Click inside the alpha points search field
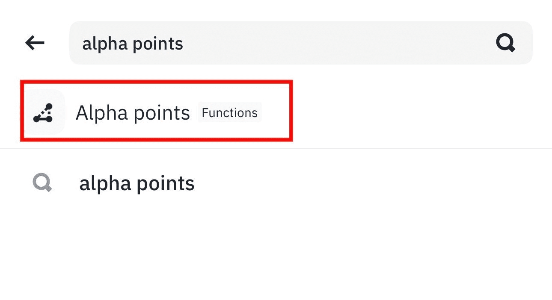552x300 pixels. (x=301, y=43)
